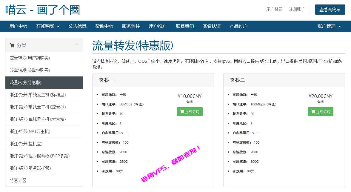Expand the 账户管理 dropdown
This screenshot has width=351, height=192.
(x=329, y=26)
